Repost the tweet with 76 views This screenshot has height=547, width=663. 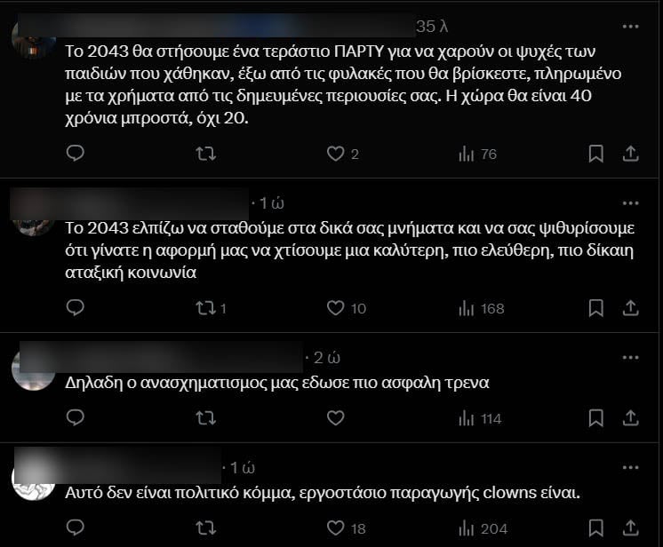[x=206, y=154]
